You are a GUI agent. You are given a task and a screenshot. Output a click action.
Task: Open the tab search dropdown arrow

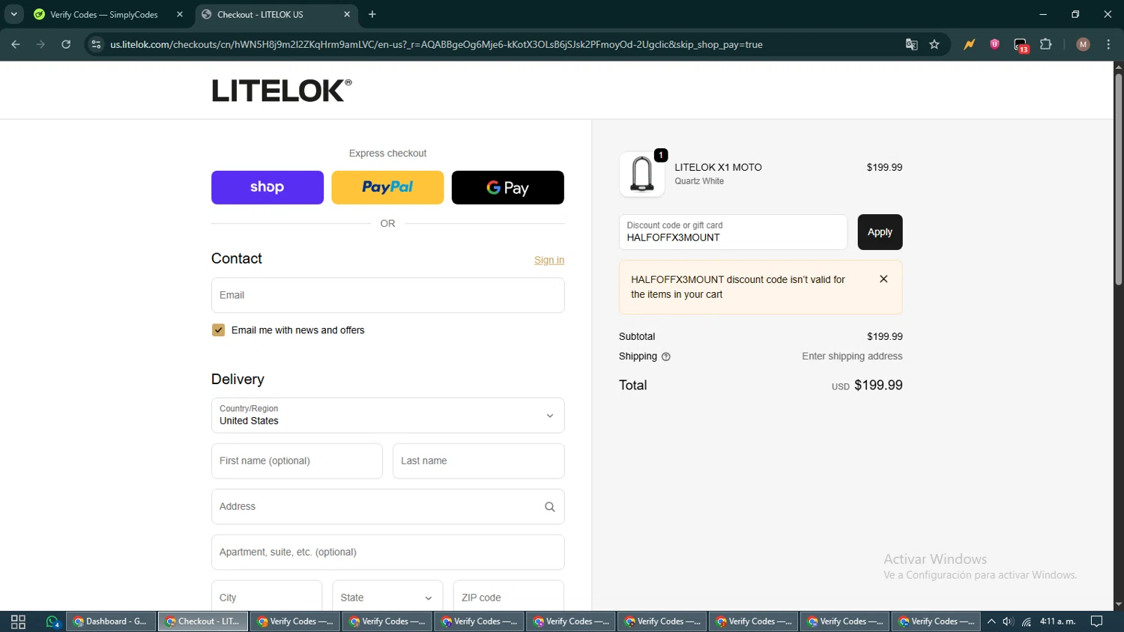(x=13, y=14)
